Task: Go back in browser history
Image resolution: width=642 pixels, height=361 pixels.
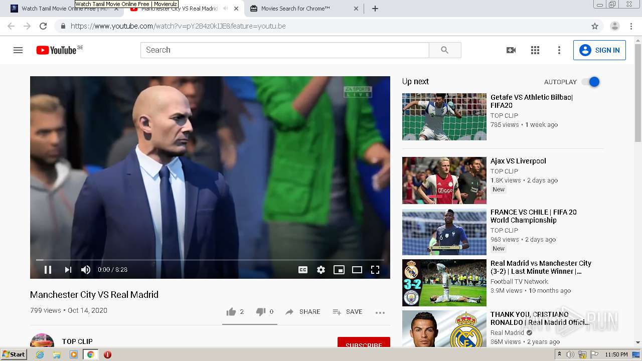Action: pyautogui.click(x=11, y=26)
